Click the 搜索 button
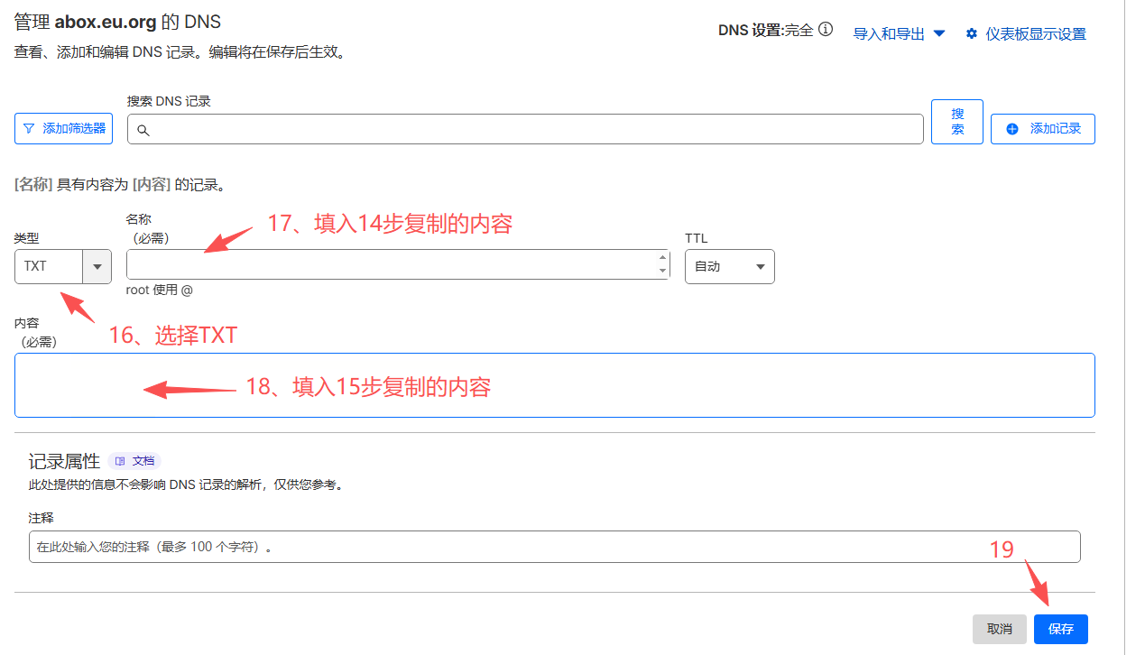This screenshot has height=655, width=1145. [x=956, y=122]
